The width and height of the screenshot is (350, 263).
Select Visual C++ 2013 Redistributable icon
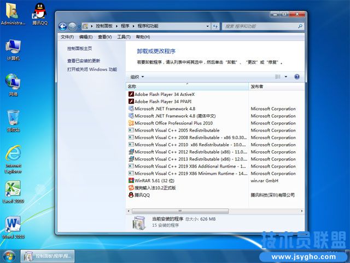(x=131, y=159)
